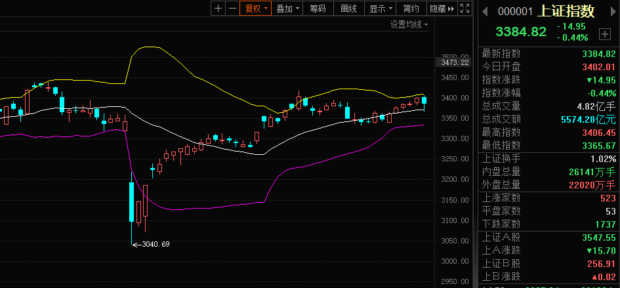Click 外盘总量 value 22020万手

pyautogui.click(x=593, y=185)
